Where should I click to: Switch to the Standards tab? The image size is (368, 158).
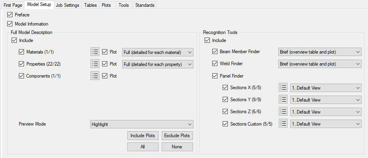(x=145, y=5)
